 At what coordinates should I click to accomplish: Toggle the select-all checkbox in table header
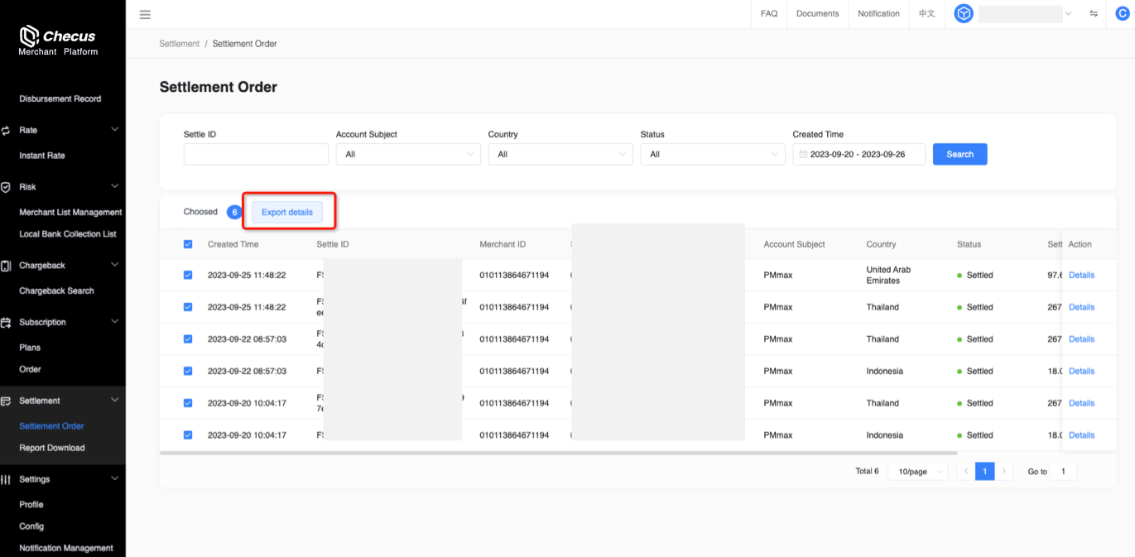click(x=188, y=244)
